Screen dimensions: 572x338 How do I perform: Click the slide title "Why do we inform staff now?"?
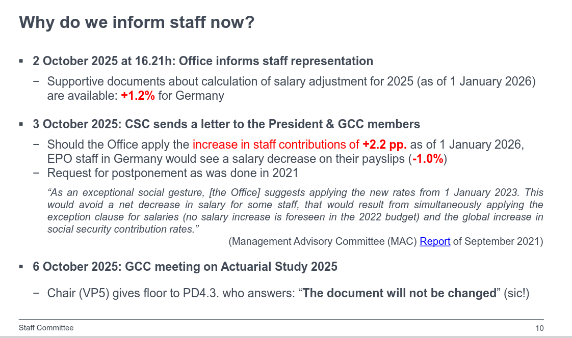click(x=137, y=22)
